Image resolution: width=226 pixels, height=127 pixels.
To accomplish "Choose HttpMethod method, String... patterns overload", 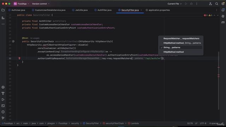I will click(181, 43).
